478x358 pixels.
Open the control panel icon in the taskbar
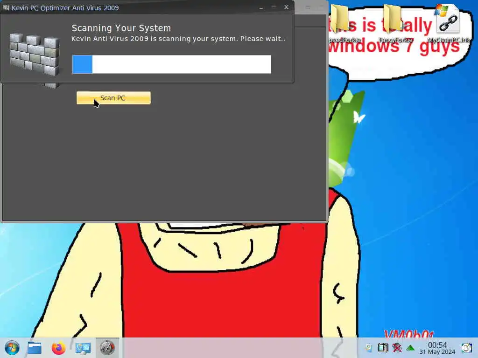pyautogui.click(x=83, y=348)
